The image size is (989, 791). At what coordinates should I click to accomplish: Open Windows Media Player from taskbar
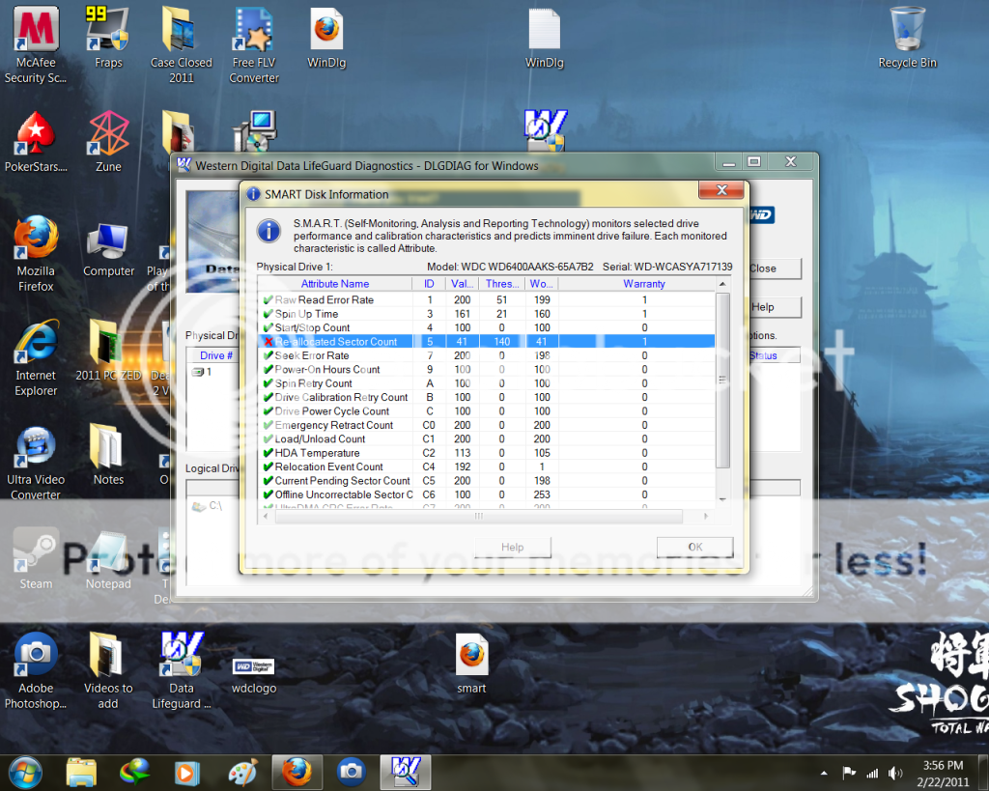tap(186, 773)
